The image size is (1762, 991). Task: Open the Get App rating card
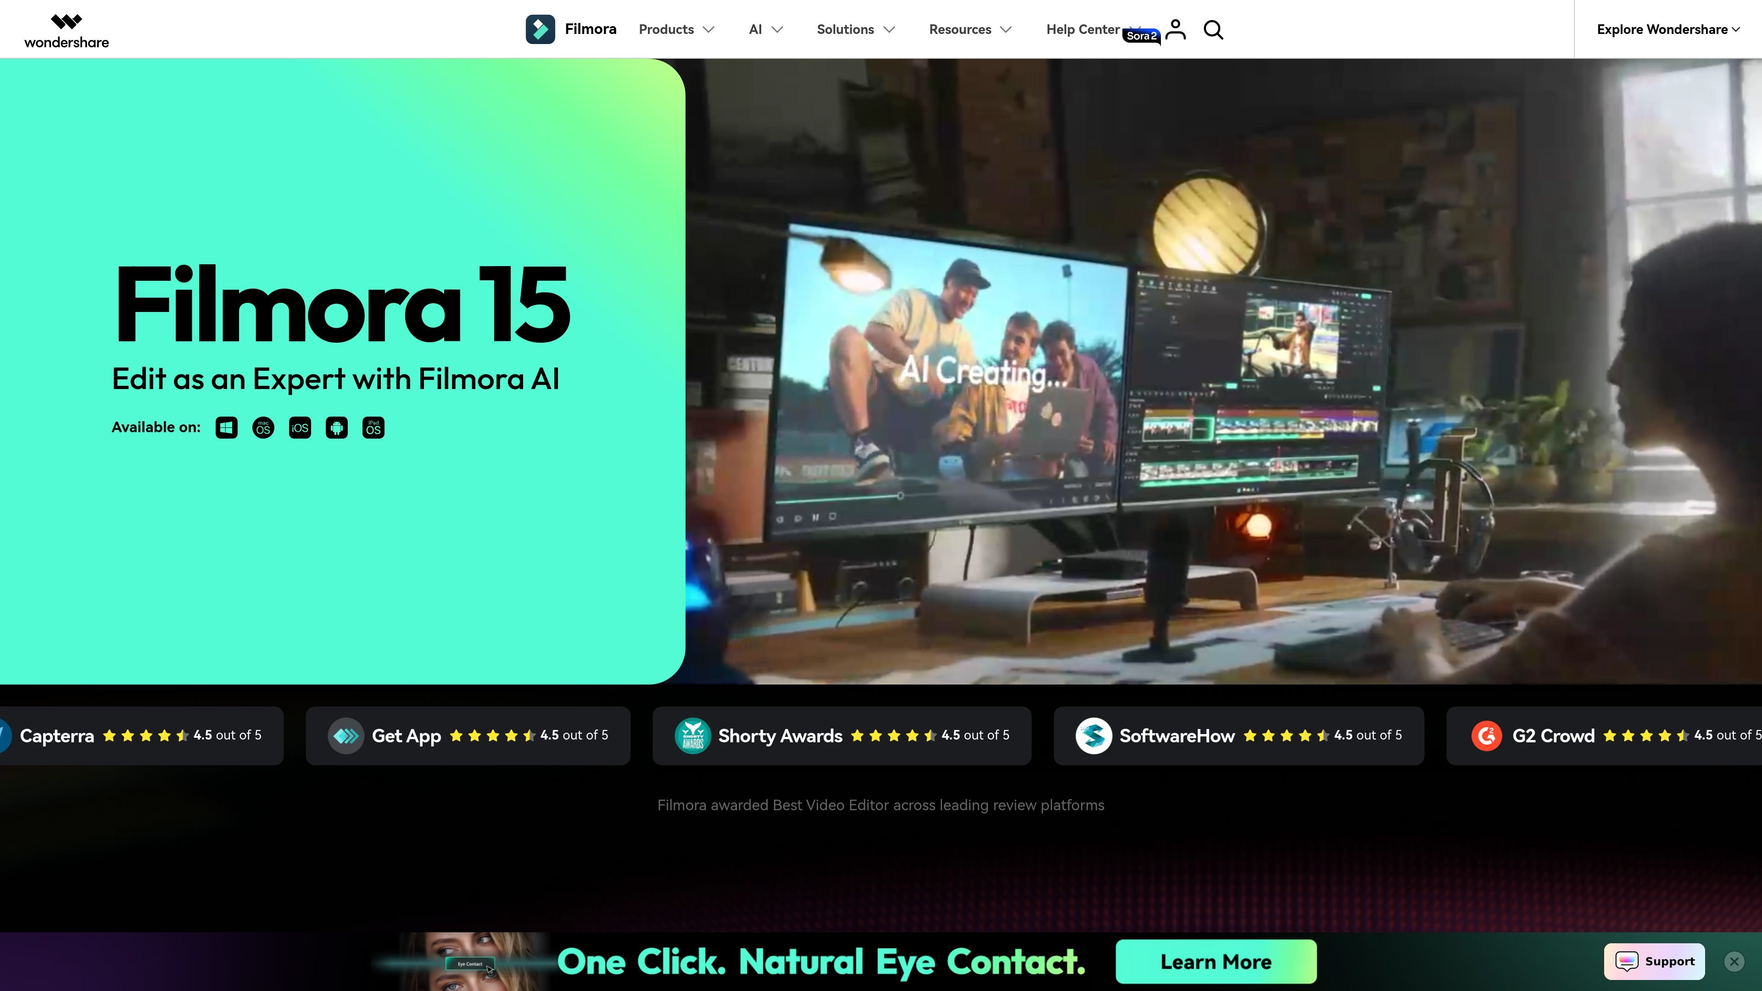click(468, 736)
